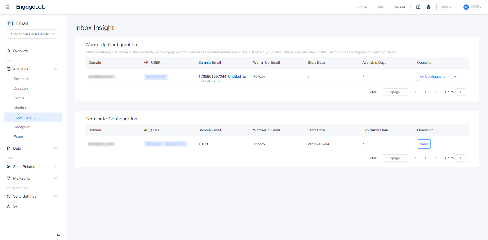
Task: Open the S+ sidebar item
Action: [x=15, y=206]
